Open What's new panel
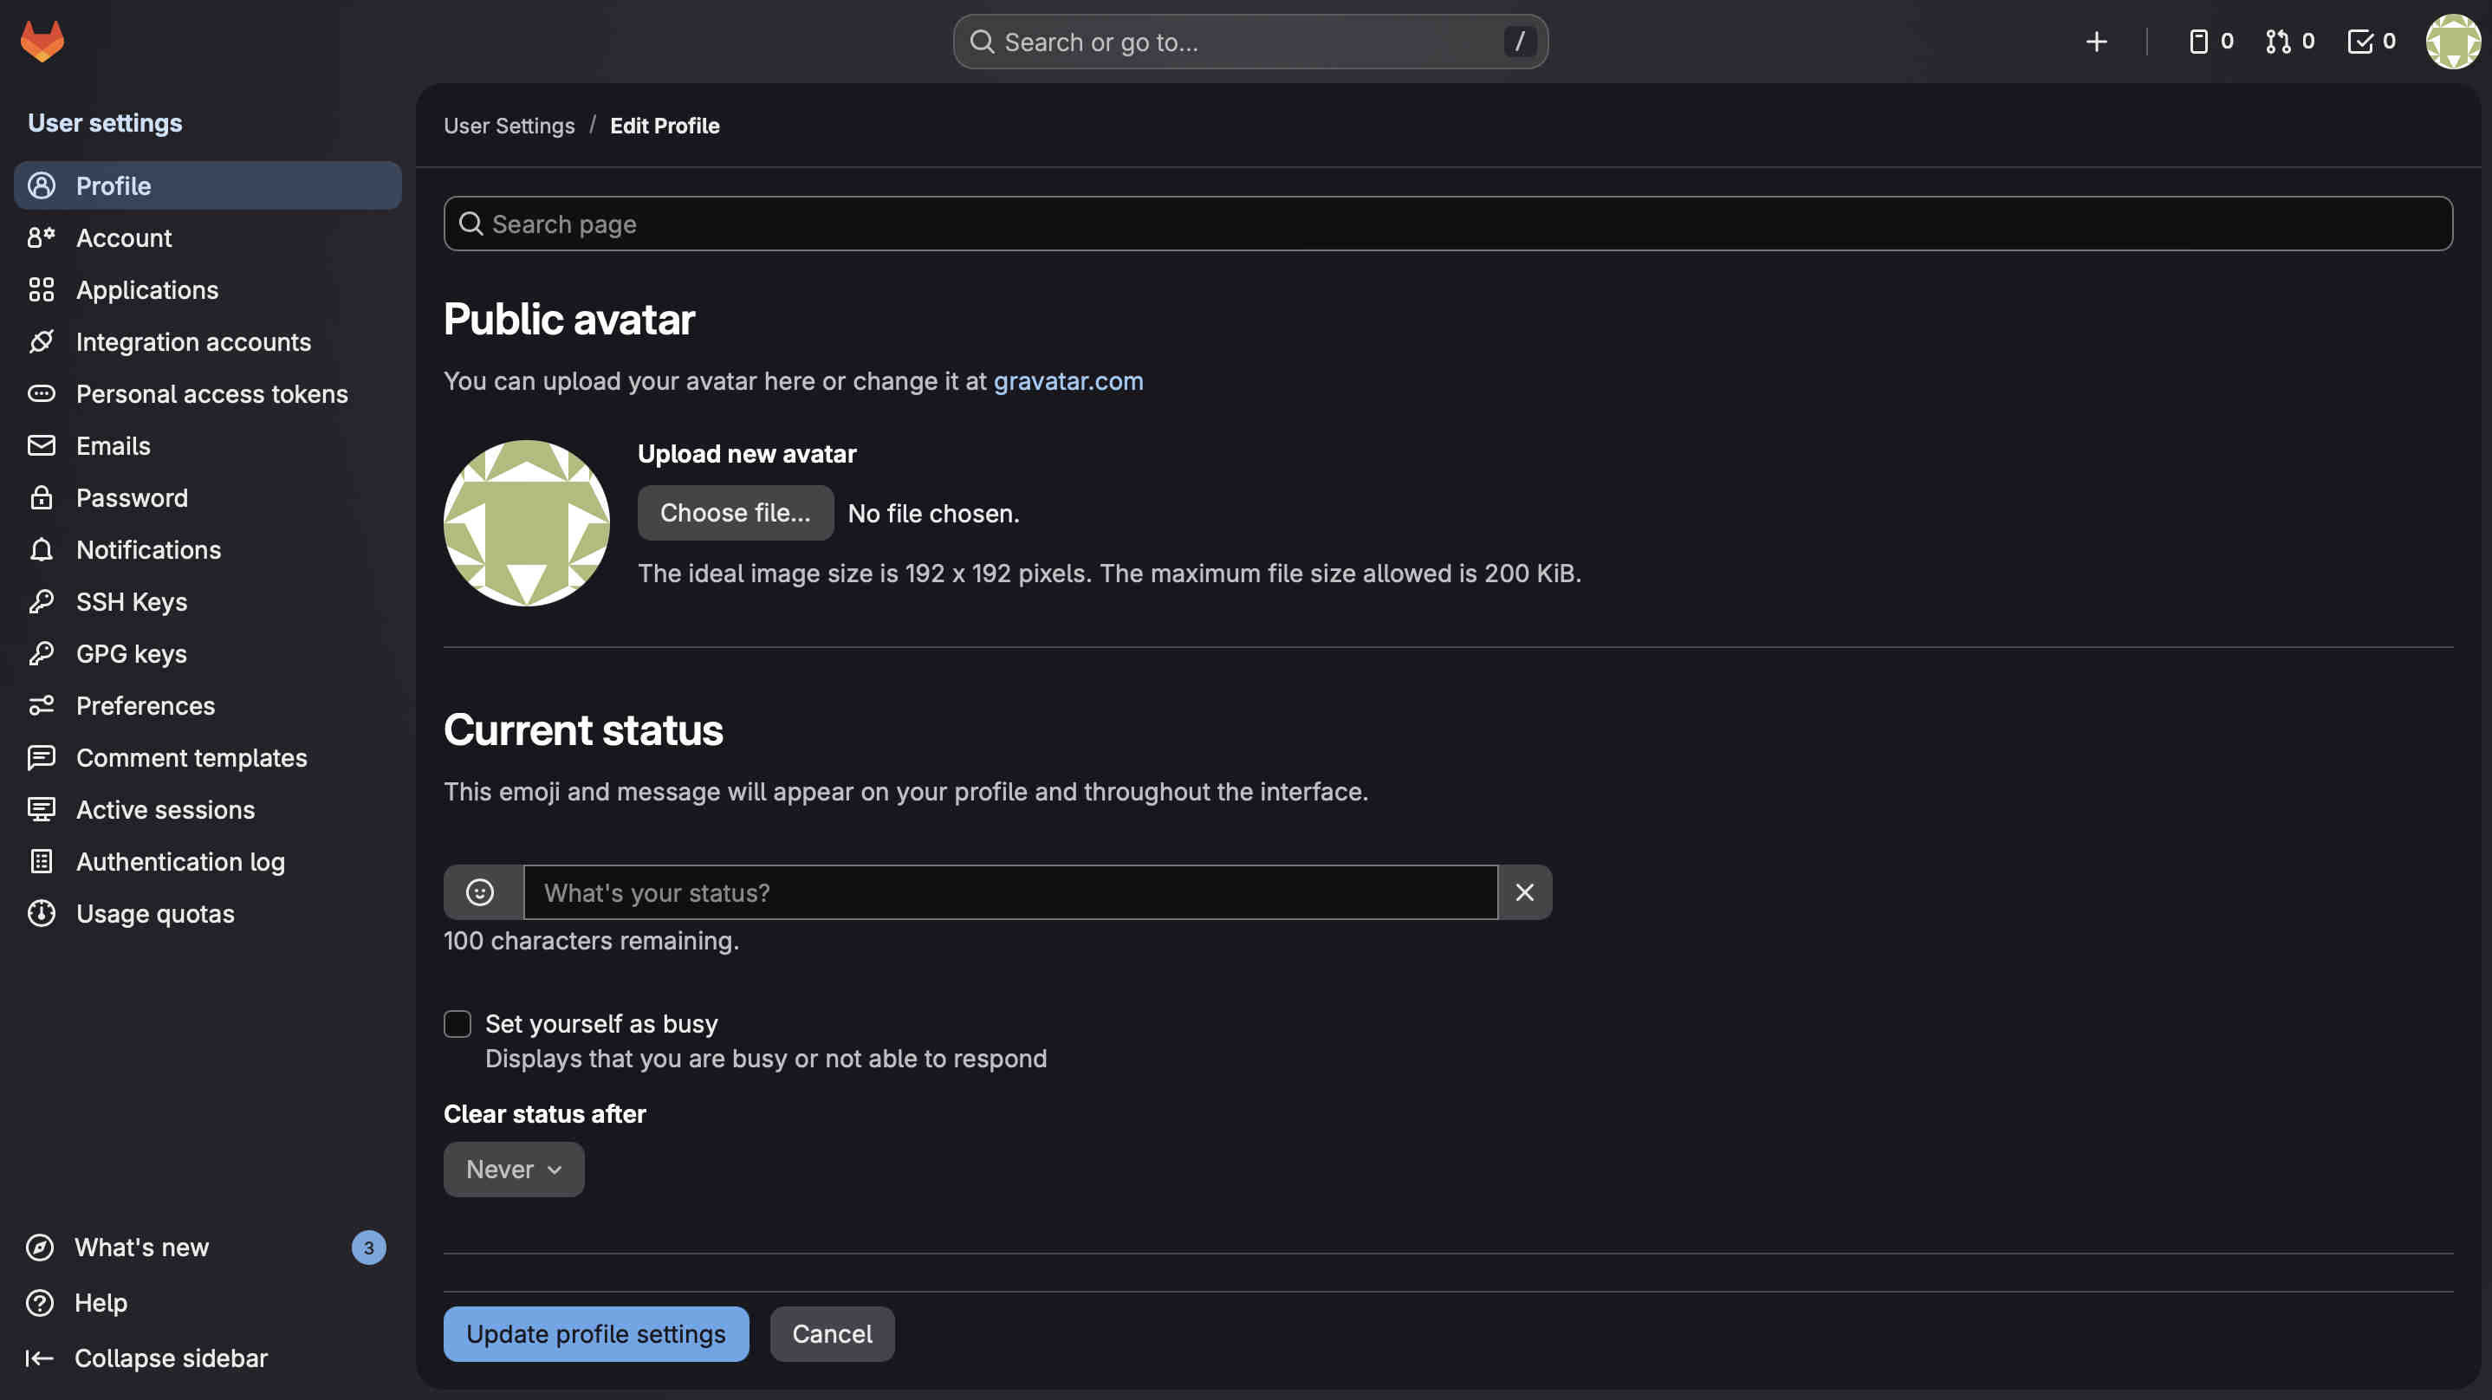Screen dimensions: 2492x1400 [x=141, y=1248]
